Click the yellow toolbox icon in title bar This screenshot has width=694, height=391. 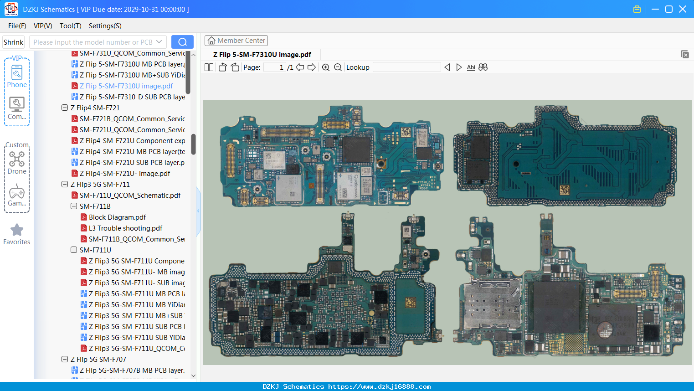point(637,9)
